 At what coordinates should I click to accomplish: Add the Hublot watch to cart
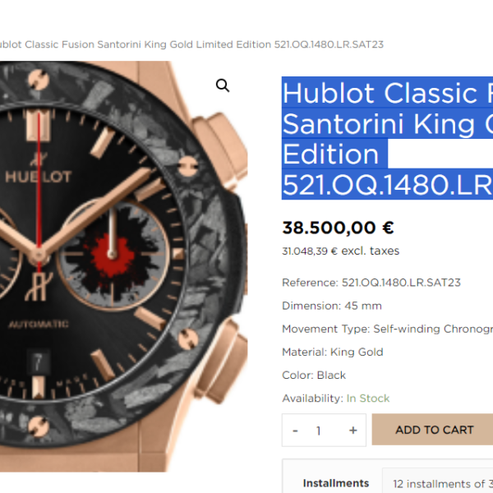point(434,430)
